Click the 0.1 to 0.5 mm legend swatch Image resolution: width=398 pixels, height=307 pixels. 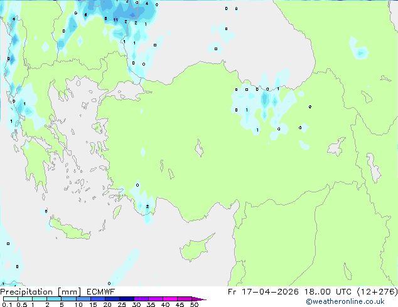click(11, 299)
